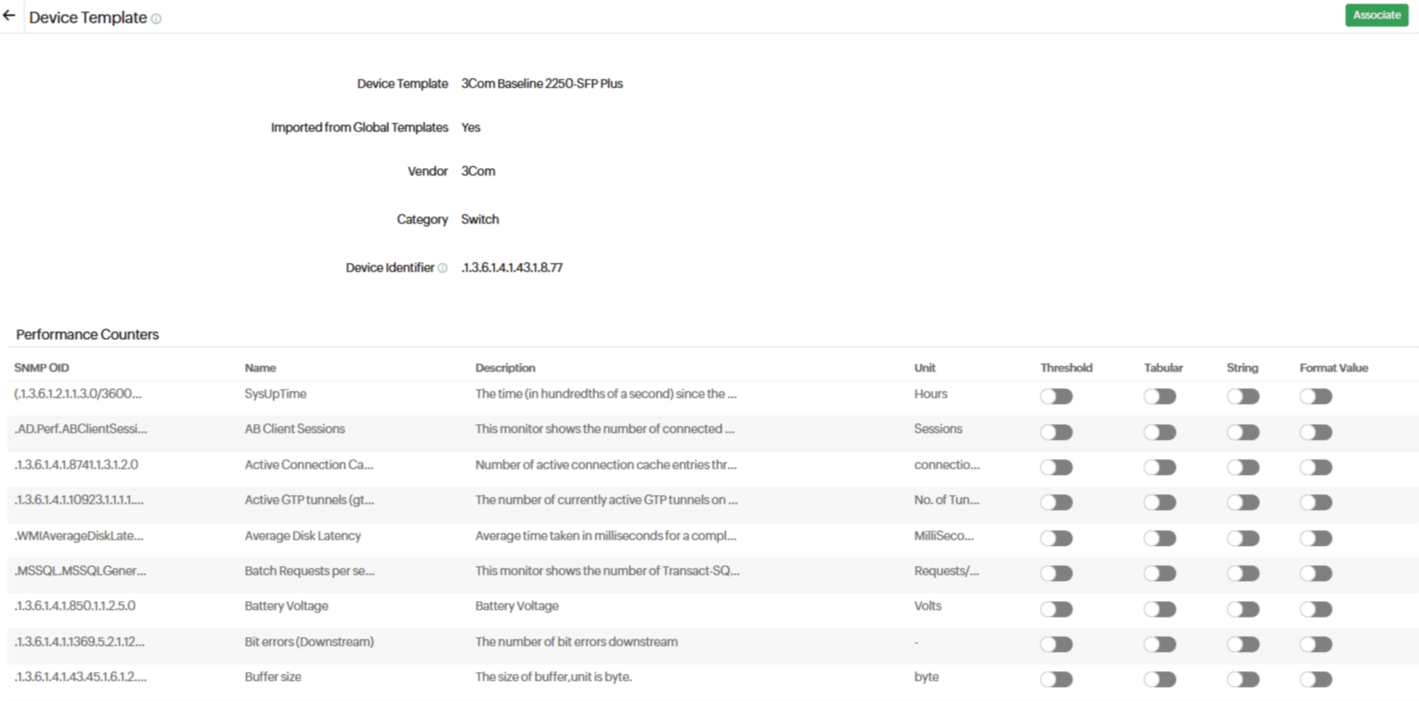Switch on String for Active GTP tunnels

click(x=1242, y=502)
